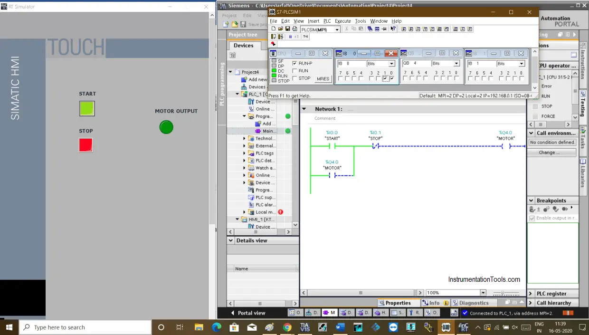The height and width of the screenshot is (335, 589).
Task: Toggle bit 1 checkbox of IB 0
Action: (x=385, y=78)
